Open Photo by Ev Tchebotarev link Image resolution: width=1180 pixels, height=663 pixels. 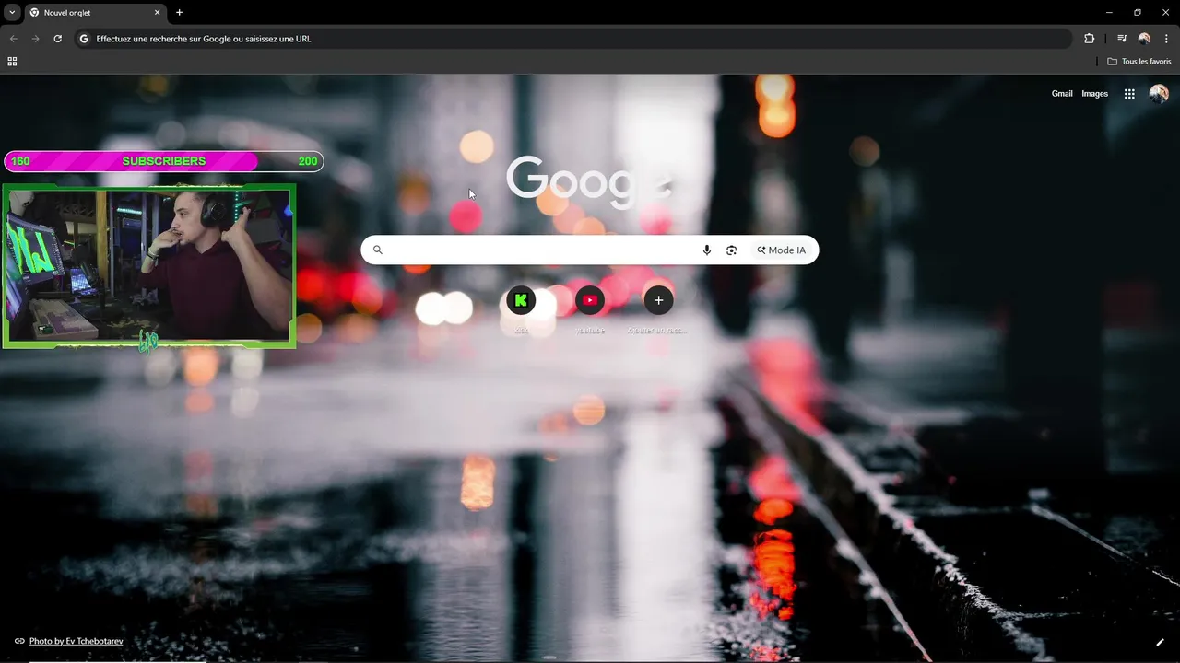pos(76,641)
